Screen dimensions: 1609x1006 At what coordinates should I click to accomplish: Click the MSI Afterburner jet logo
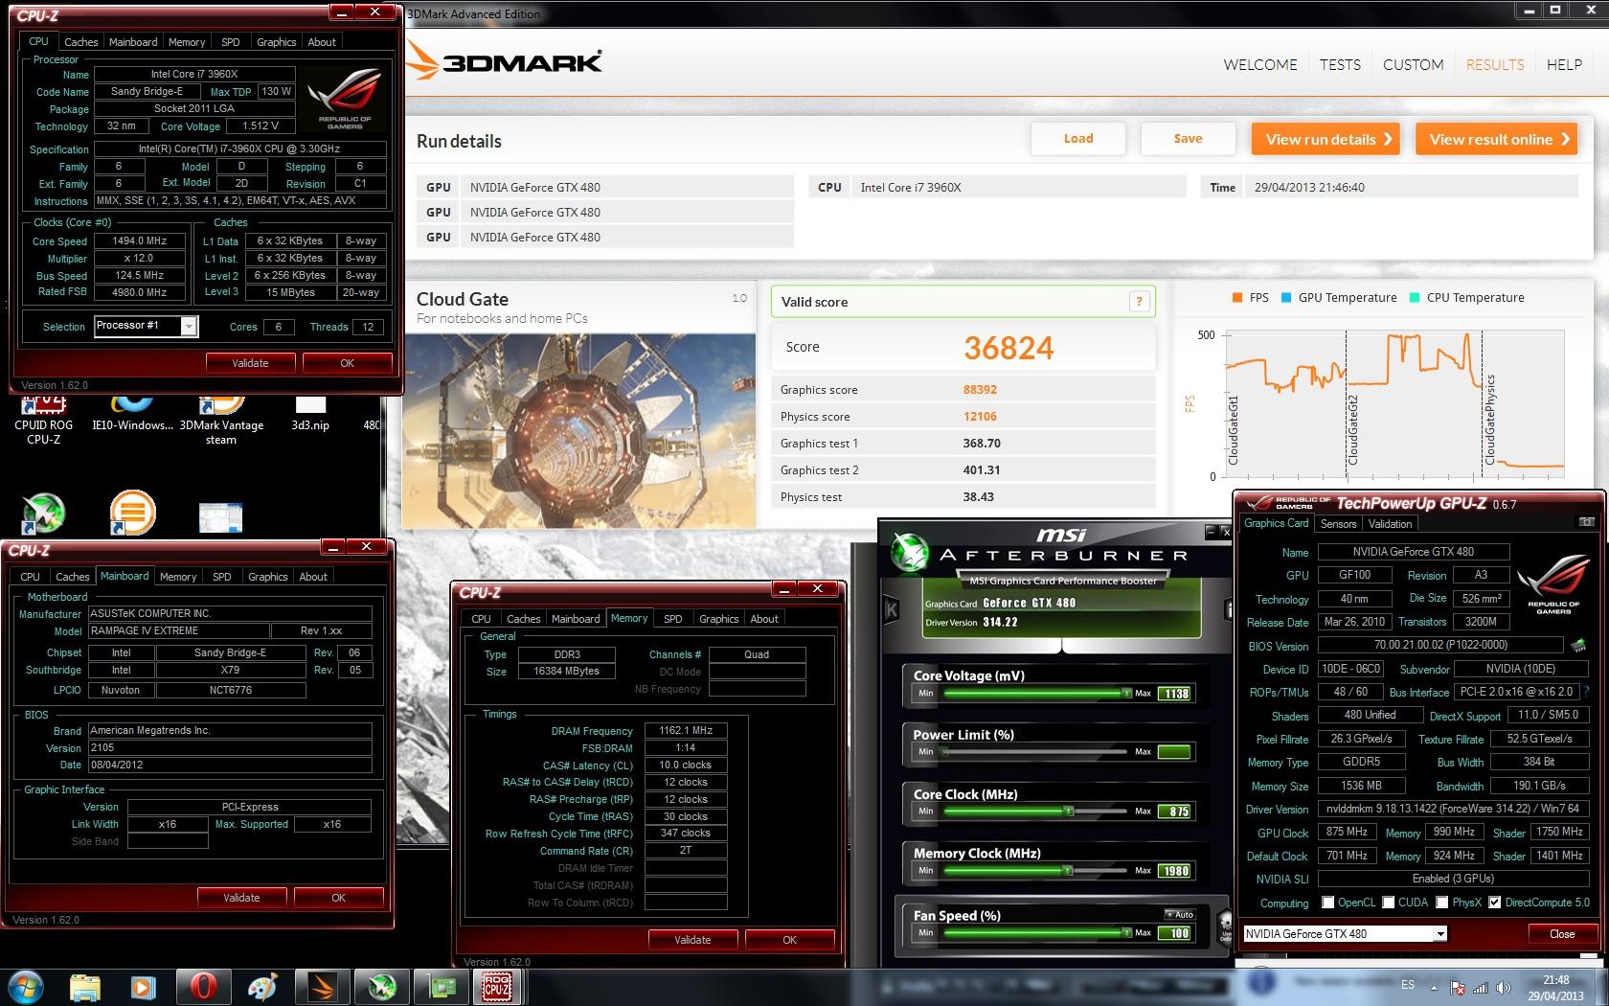pos(910,553)
